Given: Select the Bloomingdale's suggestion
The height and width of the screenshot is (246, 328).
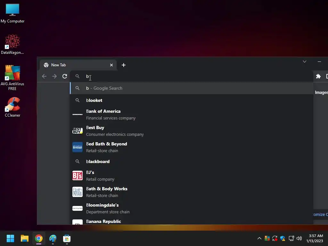Looking at the screenshot, I should tap(192, 208).
